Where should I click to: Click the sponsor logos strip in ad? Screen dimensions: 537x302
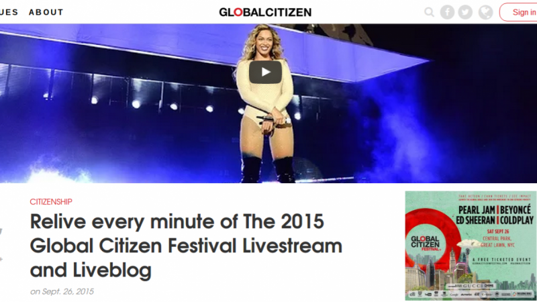pyautogui.click(x=470, y=294)
